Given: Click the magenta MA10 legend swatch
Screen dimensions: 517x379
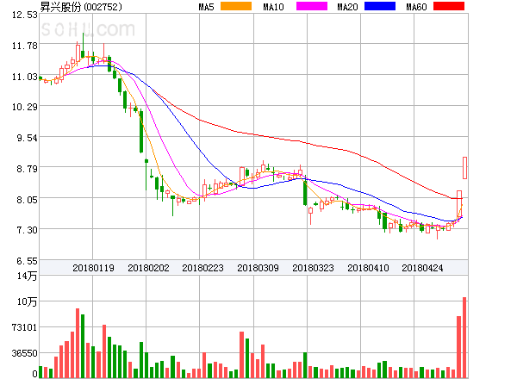Looking at the screenshot, I should click(x=312, y=6).
